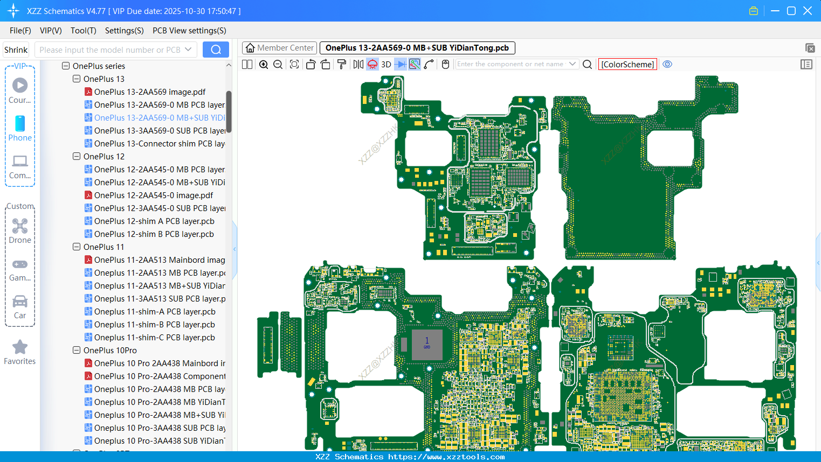Open OnePlus 13-3AA569-0 SUB PCB layer file
The image size is (821, 462).
(x=155, y=131)
